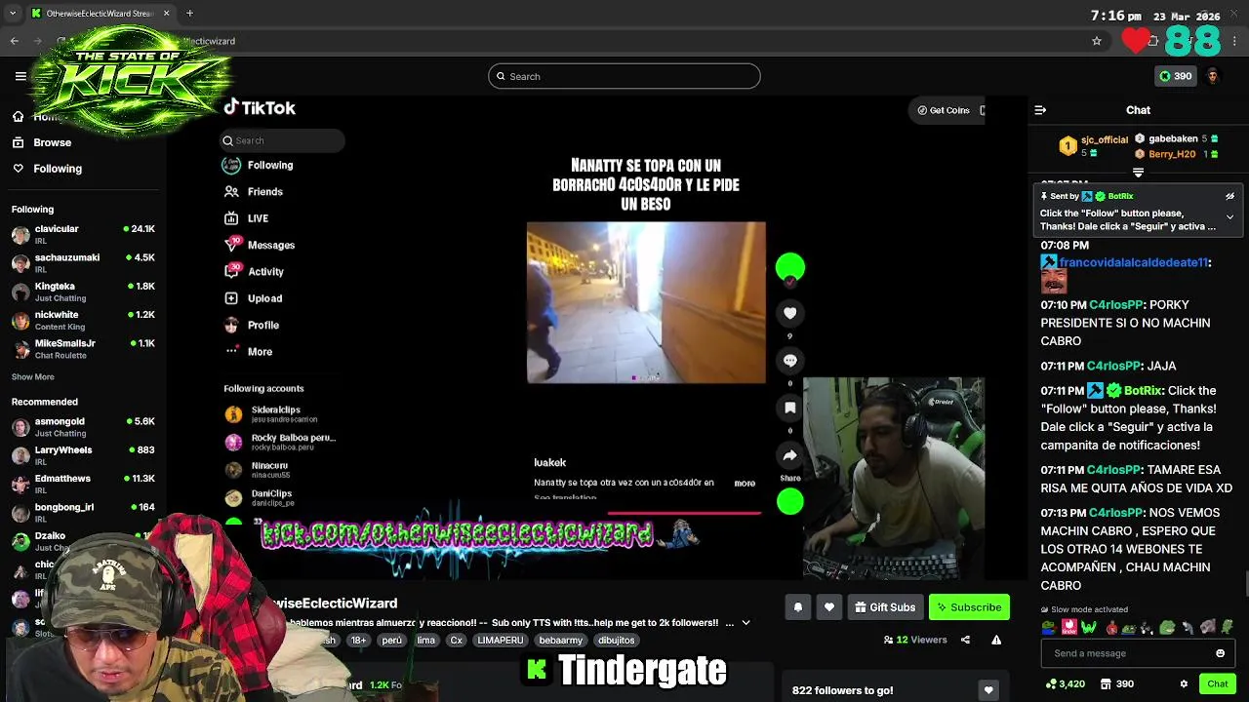The image size is (1249, 702).
Task: Open Rocky Balboa peru account
Action: coord(281,442)
